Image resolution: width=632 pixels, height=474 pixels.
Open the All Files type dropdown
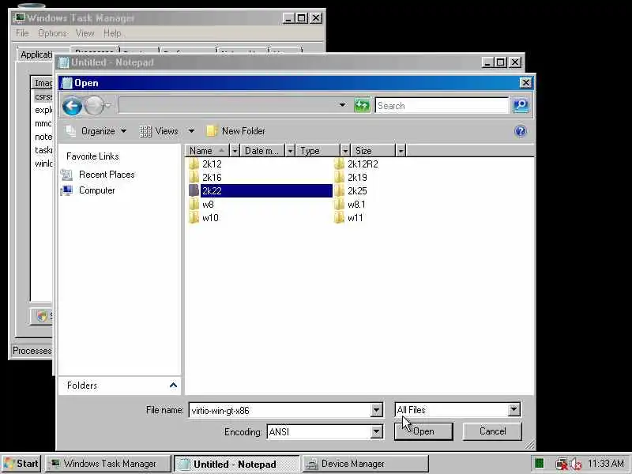[x=513, y=410]
